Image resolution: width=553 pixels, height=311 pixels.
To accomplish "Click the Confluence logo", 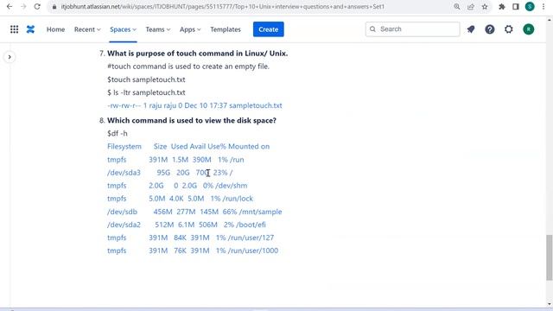I will (x=31, y=29).
